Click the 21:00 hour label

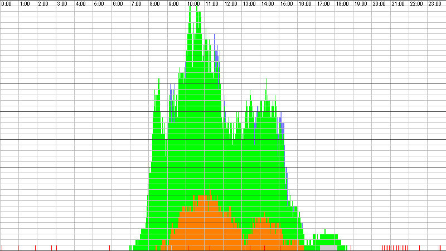pyautogui.click(x=398, y=4)
